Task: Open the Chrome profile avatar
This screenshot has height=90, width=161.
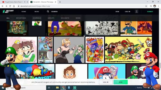Action: point(154,6)
